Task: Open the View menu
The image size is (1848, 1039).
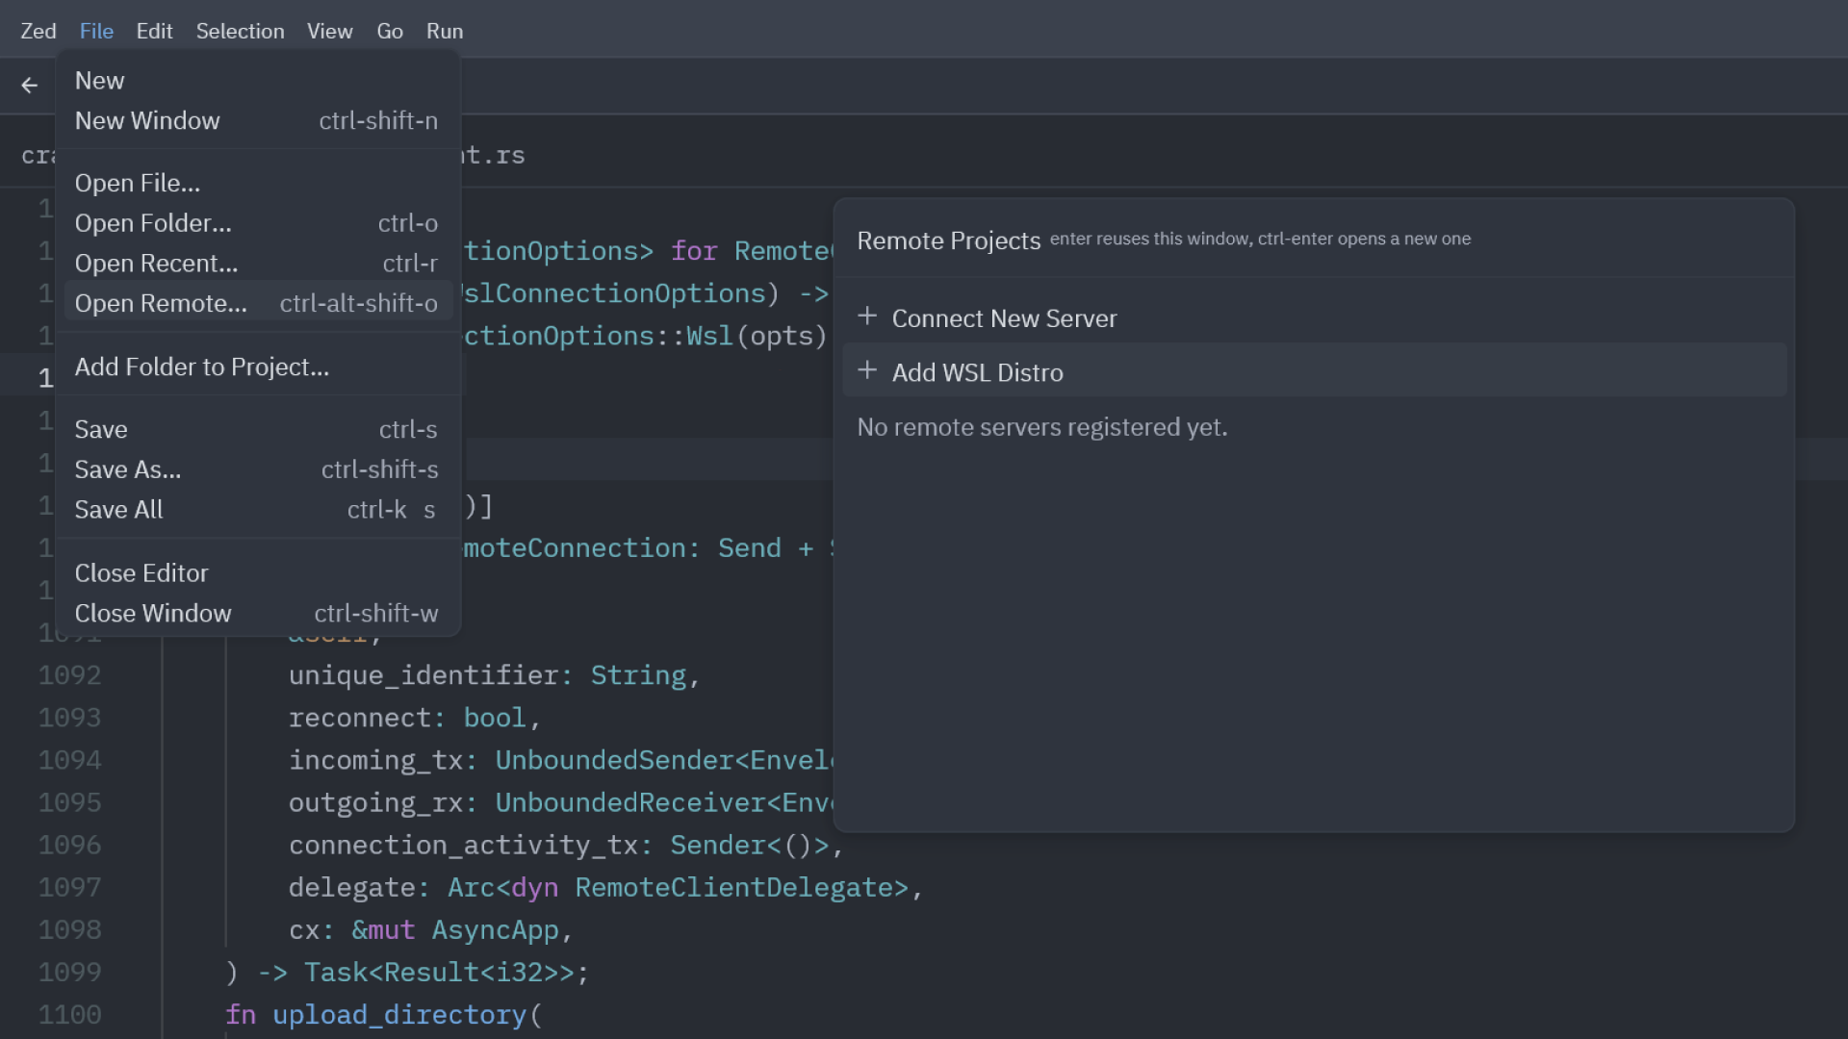Action: pyautogui.click(x=329, y=31)
